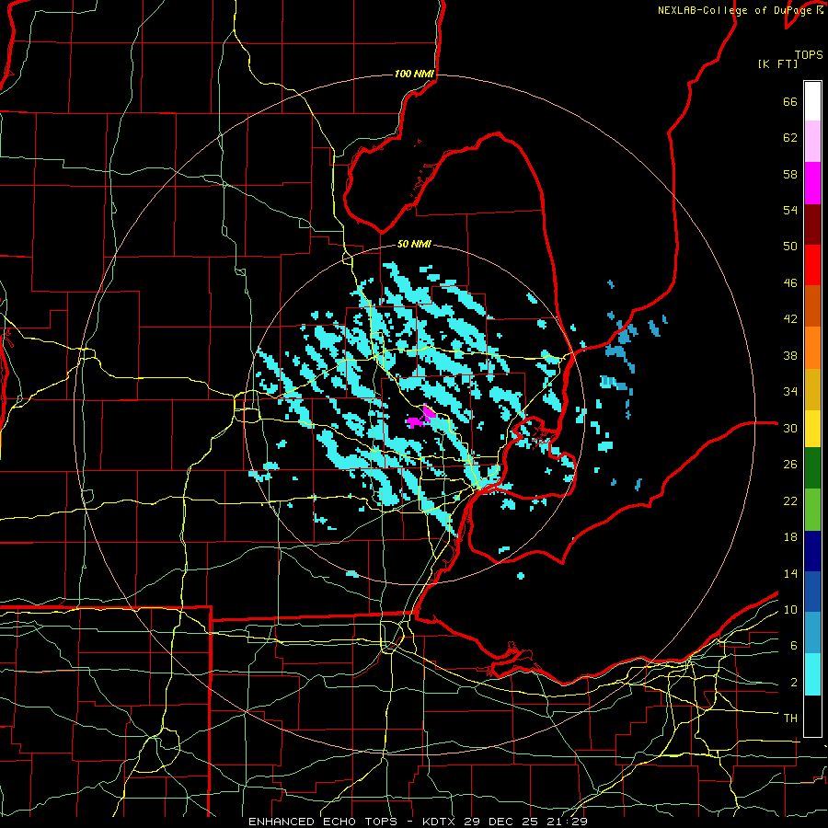828x828 pixels.
Task: Click the legend value 22
Action: tap(790, 500)
